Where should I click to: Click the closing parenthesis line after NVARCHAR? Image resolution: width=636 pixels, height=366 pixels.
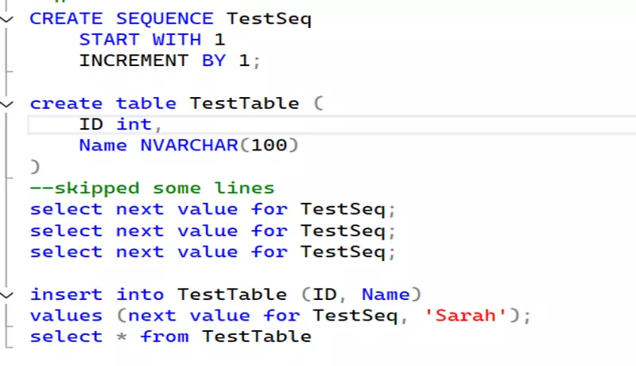(x=34, y=167)
